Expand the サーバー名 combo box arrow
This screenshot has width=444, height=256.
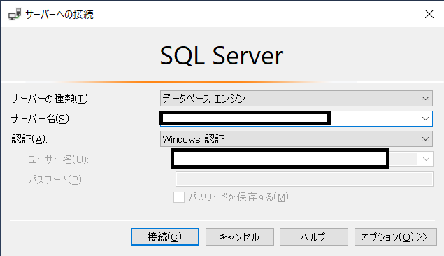pos(425,118)
